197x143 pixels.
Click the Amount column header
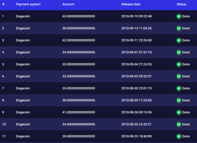(x=68, y=4)
